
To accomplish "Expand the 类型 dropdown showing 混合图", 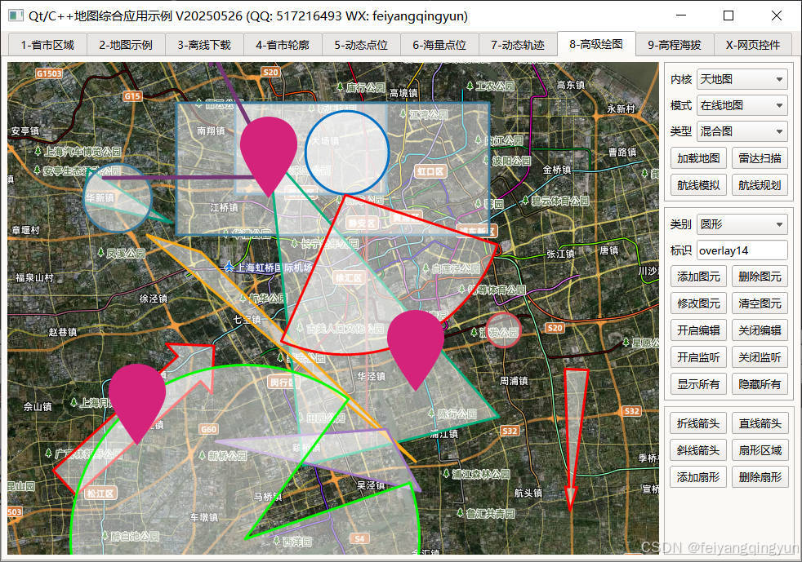I will (742, 131).
